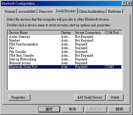The image size is (133, 115).
Task: Click the Delete button
Action: [115, 97]
